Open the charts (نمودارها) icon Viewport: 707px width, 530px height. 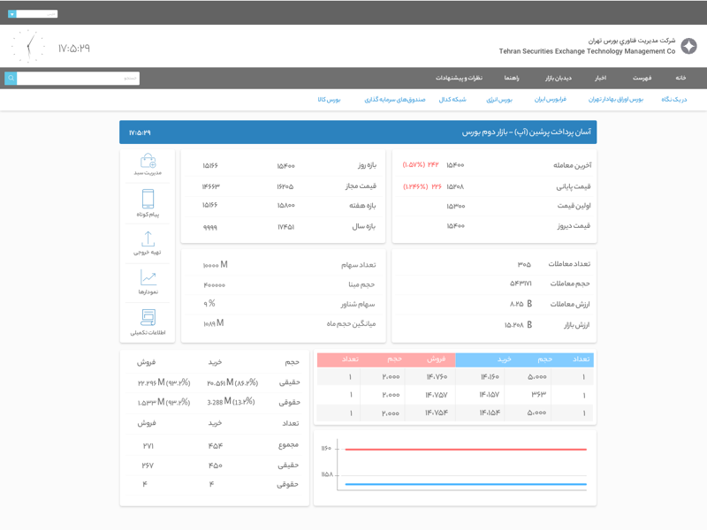[148, 278]
